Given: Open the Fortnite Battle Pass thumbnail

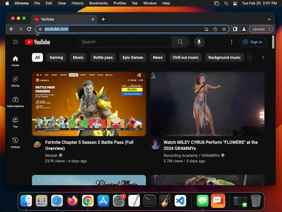Looking at the screenshot, I should tap(89, 104).
